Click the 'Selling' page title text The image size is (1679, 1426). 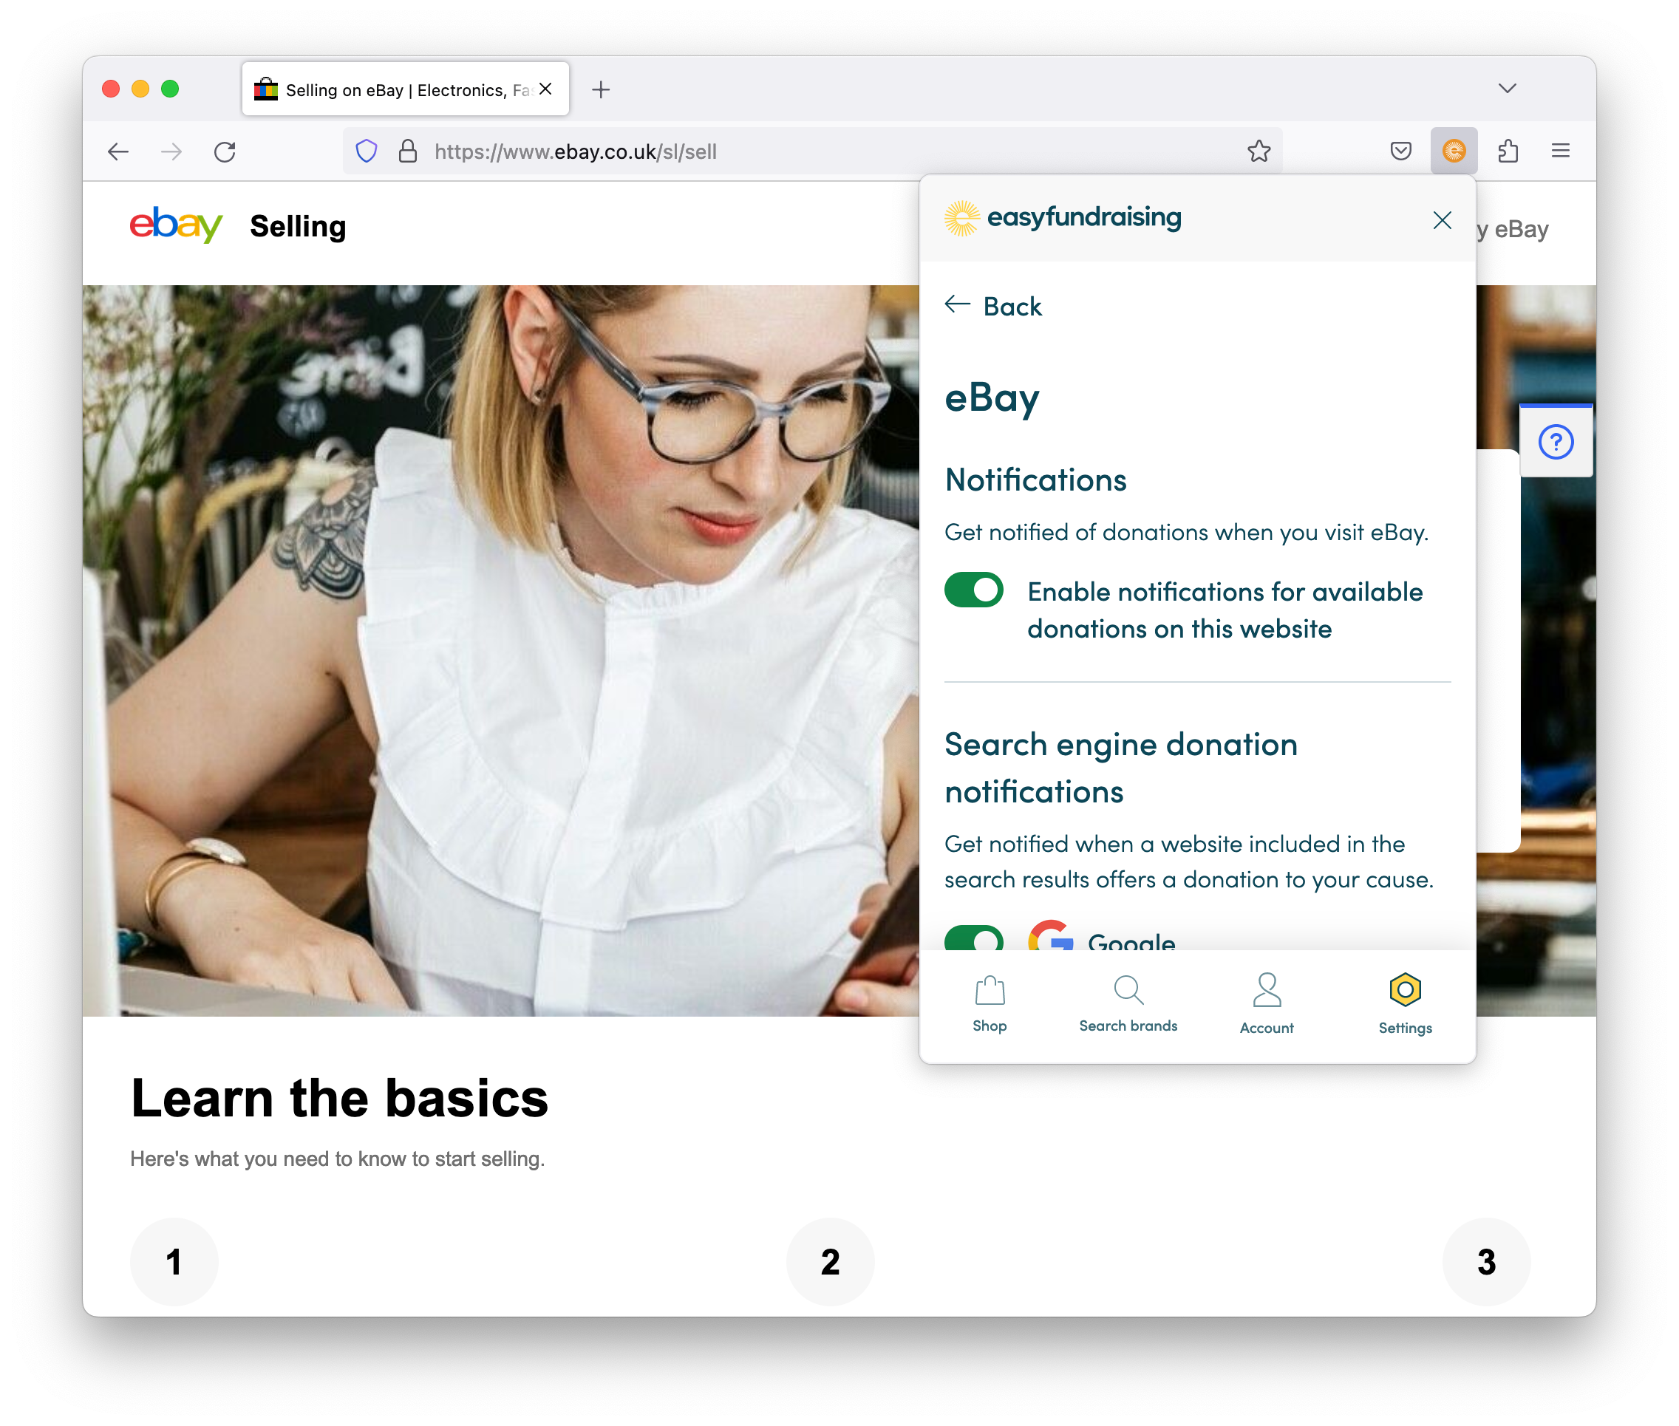pos(298,226)
